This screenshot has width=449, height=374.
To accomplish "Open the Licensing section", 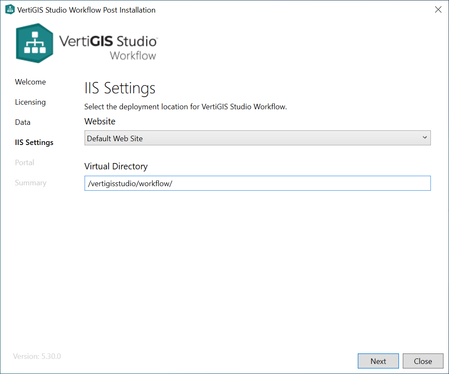I will (30, 102).
